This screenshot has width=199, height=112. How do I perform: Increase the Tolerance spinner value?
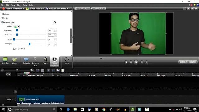click(55, 30)
